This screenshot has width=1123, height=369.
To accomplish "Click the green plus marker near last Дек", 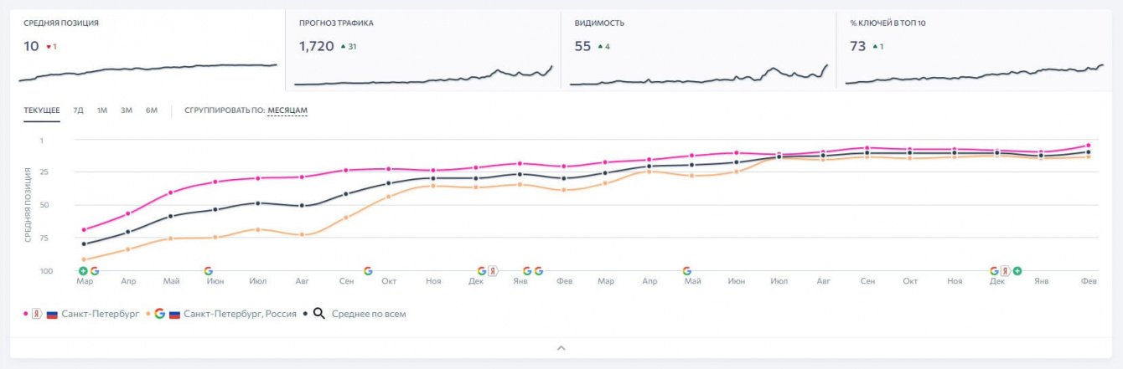I will coord(1017,271).
